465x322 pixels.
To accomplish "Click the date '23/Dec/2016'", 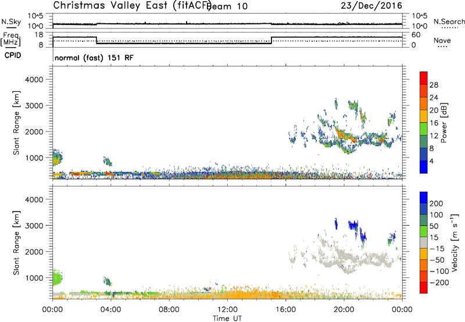I will (x=371, y=6).
